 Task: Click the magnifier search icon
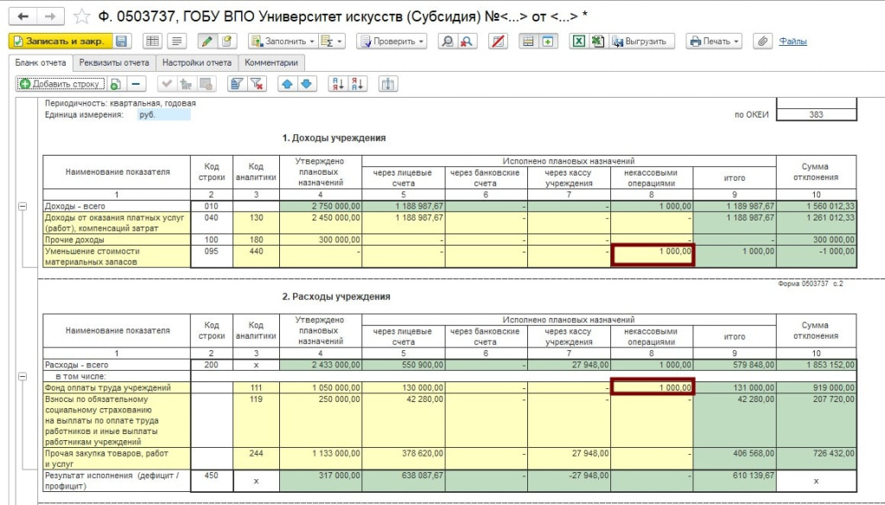click(447, 42)
